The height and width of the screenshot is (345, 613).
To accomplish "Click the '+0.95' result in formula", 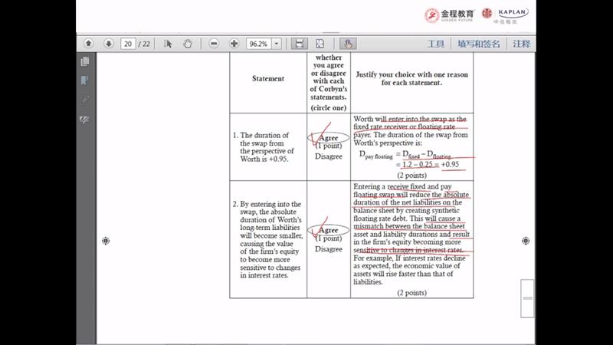I will 450,165.
